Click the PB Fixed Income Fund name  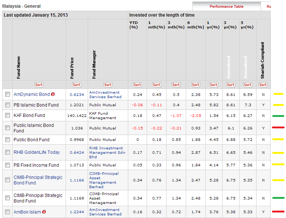pyautogui.click(x=36, y=165)
